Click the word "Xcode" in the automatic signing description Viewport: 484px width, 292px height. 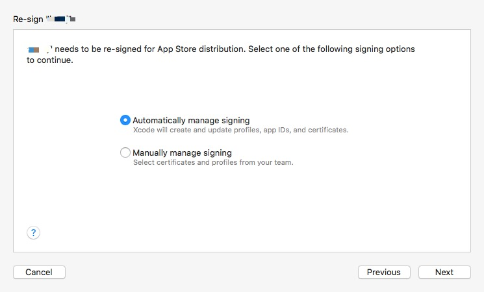(144, 130)
